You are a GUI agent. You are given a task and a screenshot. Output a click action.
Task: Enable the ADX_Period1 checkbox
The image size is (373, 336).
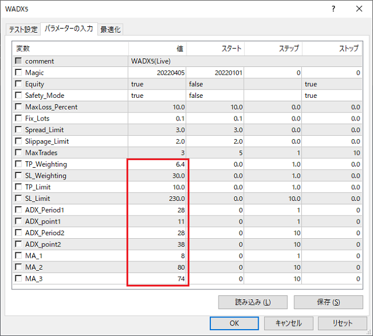tap(18, 210)
